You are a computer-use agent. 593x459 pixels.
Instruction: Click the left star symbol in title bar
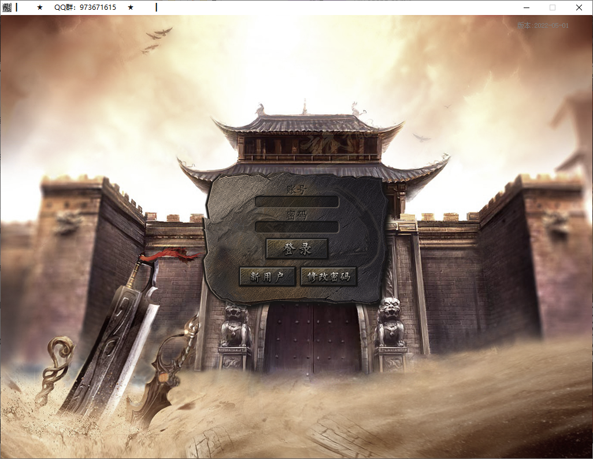click(39, 8)
